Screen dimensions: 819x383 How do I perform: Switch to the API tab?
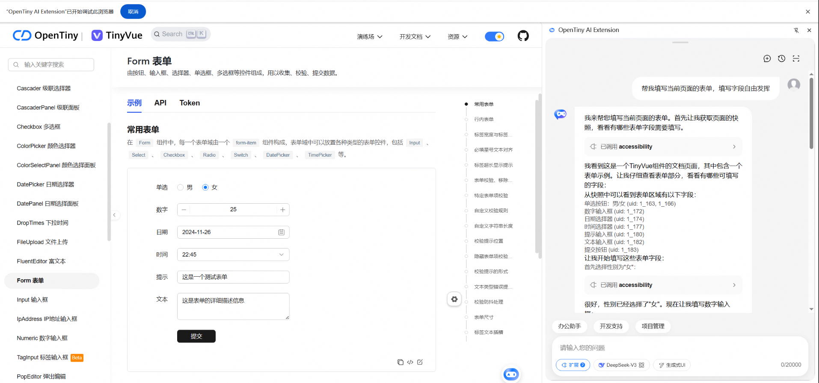pyautogui.click(x=160, y=103)
